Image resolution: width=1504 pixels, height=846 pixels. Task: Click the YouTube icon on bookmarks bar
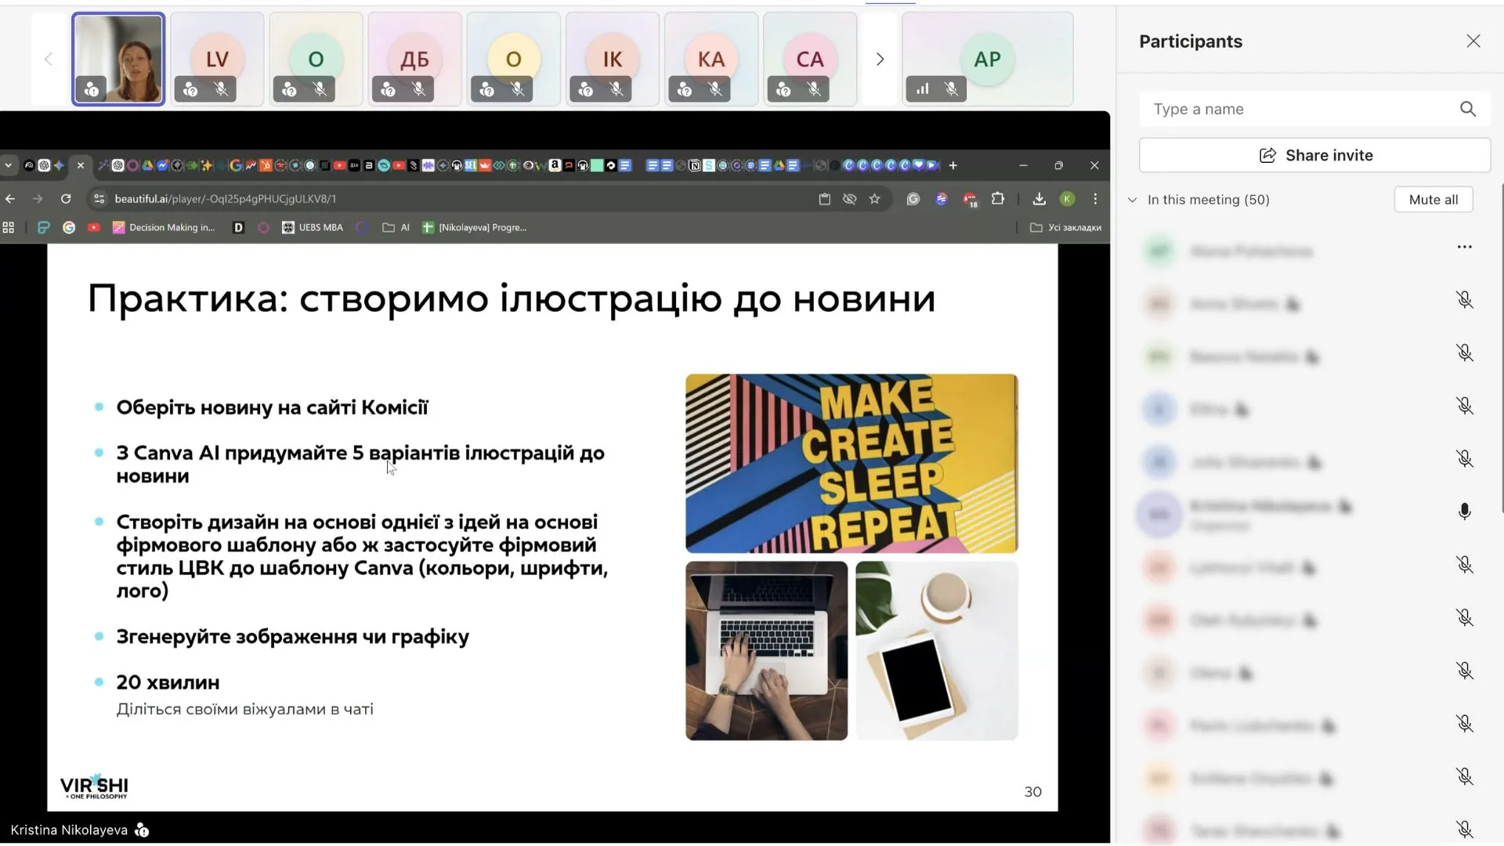[x=93, y=227]
